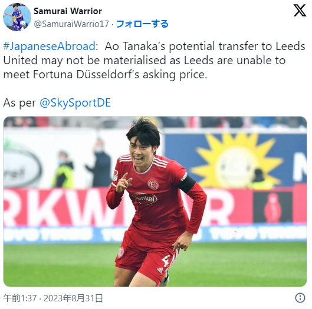
Task: Open the 午前1:37 timestamp link
Action: click(x=20, y=298)
